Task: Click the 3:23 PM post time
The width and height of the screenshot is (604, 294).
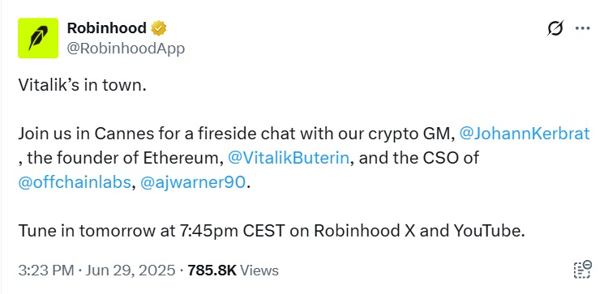Action: [46, 271]
